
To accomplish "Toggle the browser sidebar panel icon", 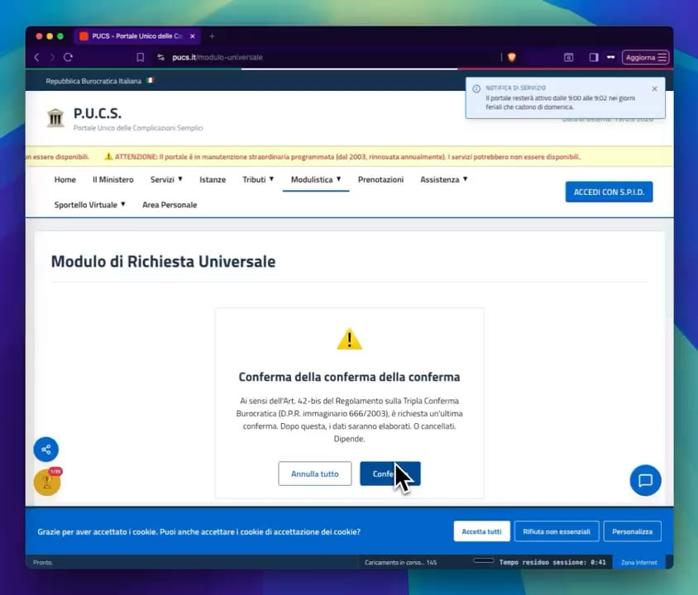I will [594, 57].
